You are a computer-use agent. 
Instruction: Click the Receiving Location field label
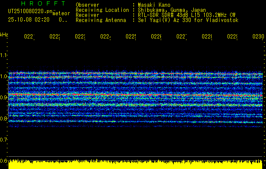click(x=102, y=10)
